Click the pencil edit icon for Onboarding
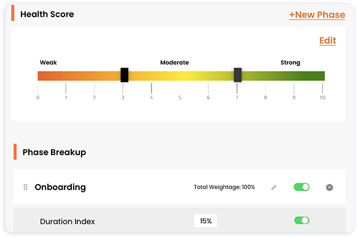This screenshot has height=238, width=358. pyautogui.click(x=274, y=187)
